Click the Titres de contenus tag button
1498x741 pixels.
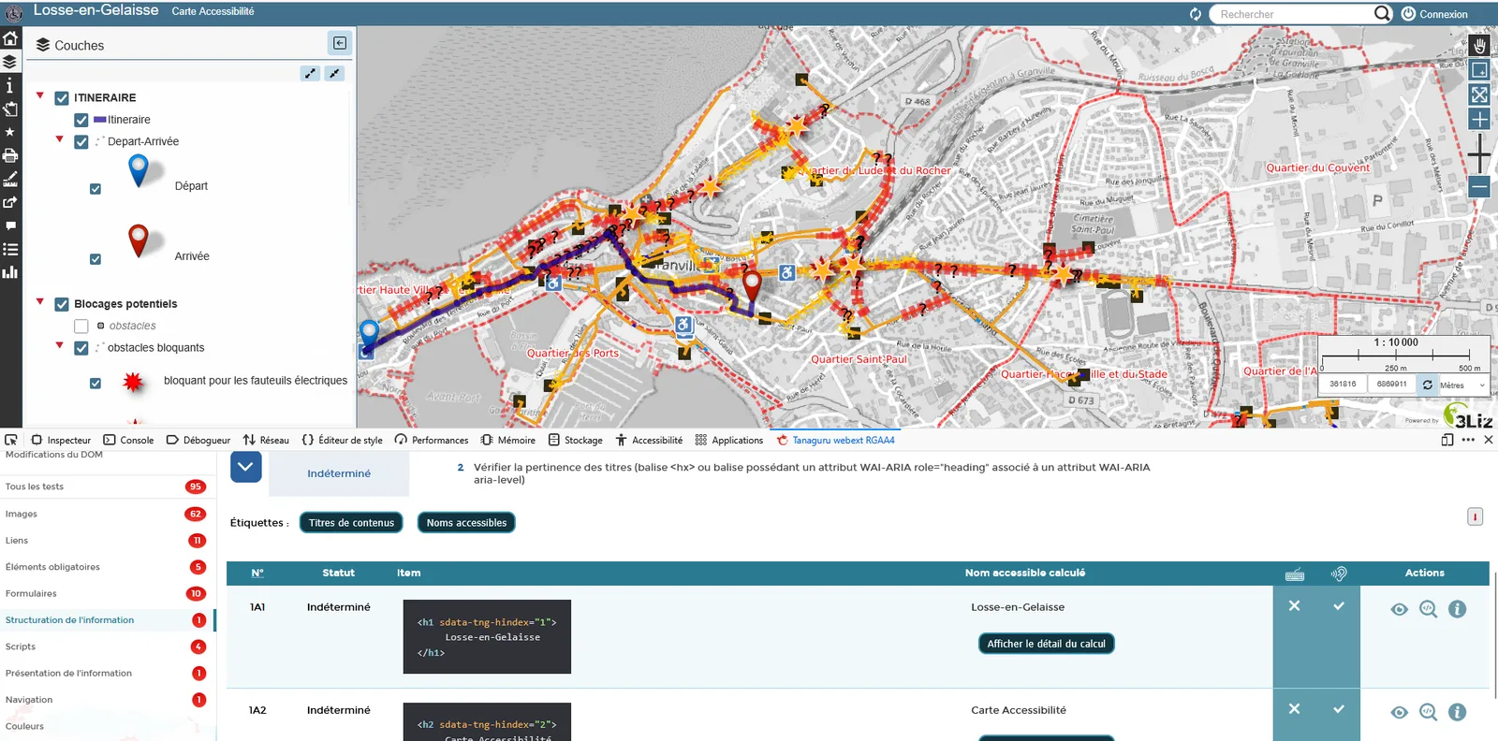(351, 523)
